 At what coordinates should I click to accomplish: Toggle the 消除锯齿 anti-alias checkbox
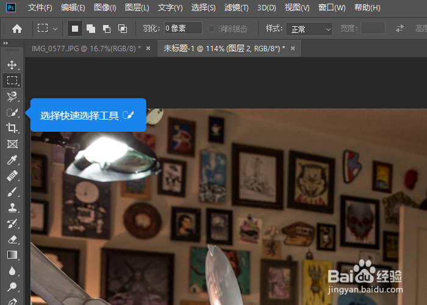pos(211,28)
